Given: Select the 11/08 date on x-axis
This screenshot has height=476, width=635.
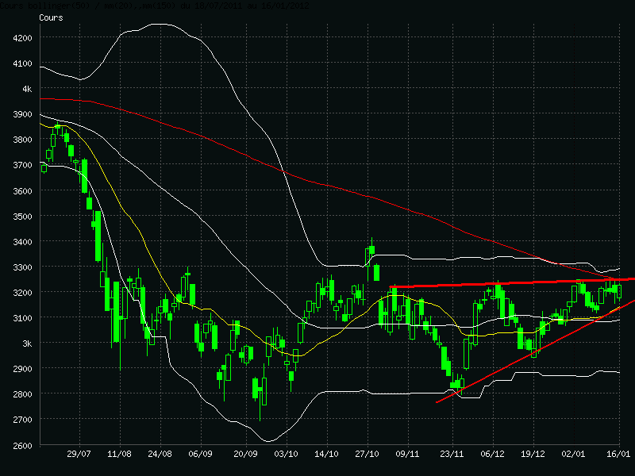Looking at the screenshot, I should click(118, 455).
